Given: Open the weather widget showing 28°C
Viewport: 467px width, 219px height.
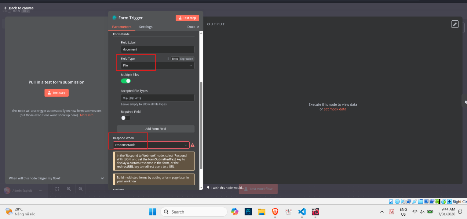Looking at the screenshot, I should pyautogui.click(x=20, y=212).
